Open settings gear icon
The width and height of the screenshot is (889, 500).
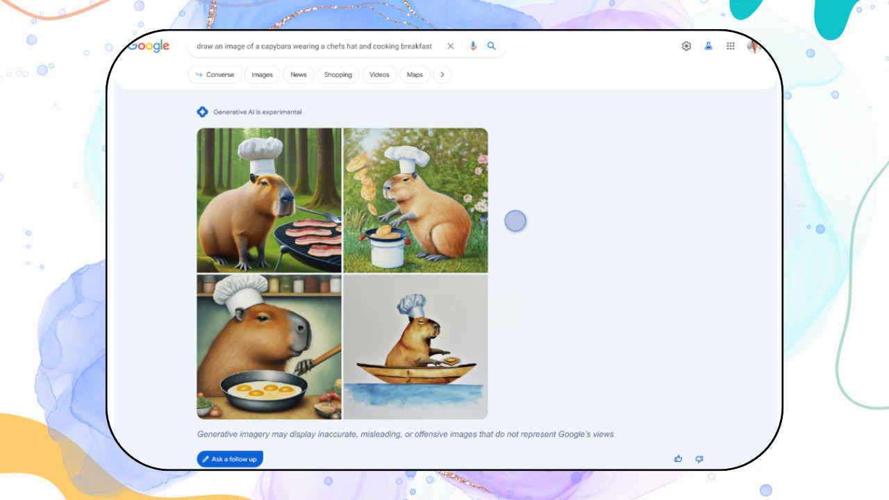pos(686,46)
